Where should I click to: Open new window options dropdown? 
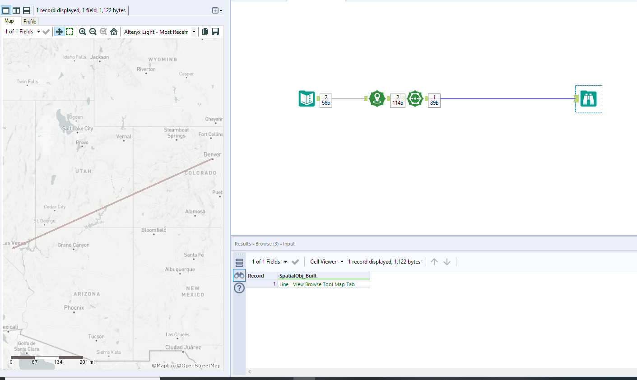click(x=217, y=10)
